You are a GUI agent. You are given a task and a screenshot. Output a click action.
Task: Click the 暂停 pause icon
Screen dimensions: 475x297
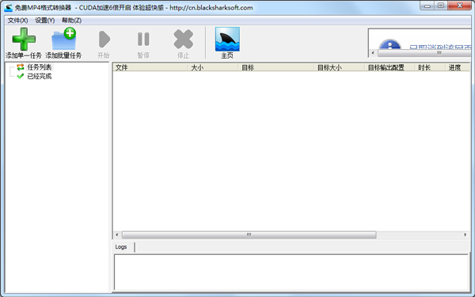(x=143, y=39)
